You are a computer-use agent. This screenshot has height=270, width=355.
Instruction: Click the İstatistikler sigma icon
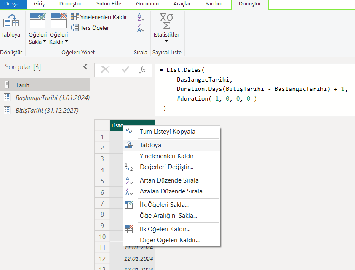pyautogui.click(x=167, y=21)
